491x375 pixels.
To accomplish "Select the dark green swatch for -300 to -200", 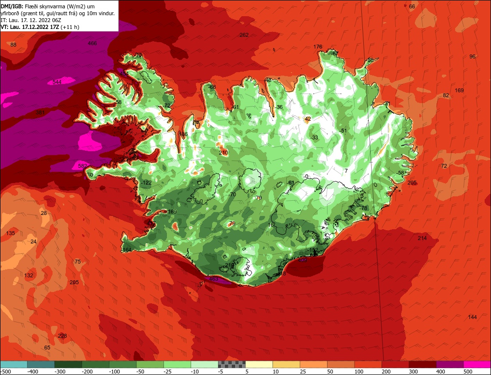I will 68,364.
